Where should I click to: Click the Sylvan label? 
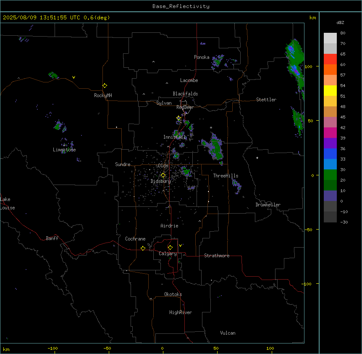tap(164, 103)
